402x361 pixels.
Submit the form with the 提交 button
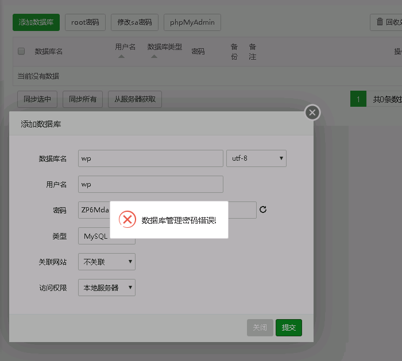289,328
